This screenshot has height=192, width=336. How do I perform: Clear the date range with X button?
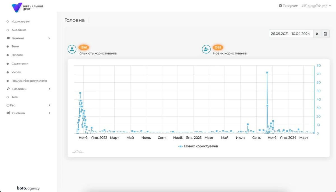pyautogui.click(x=317, y=34)
